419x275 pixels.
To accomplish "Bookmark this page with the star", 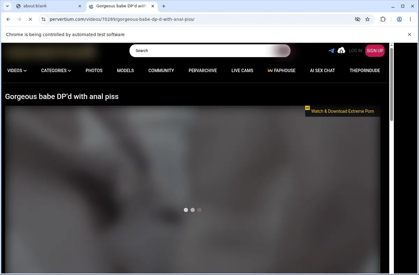I will click(367, 19).
